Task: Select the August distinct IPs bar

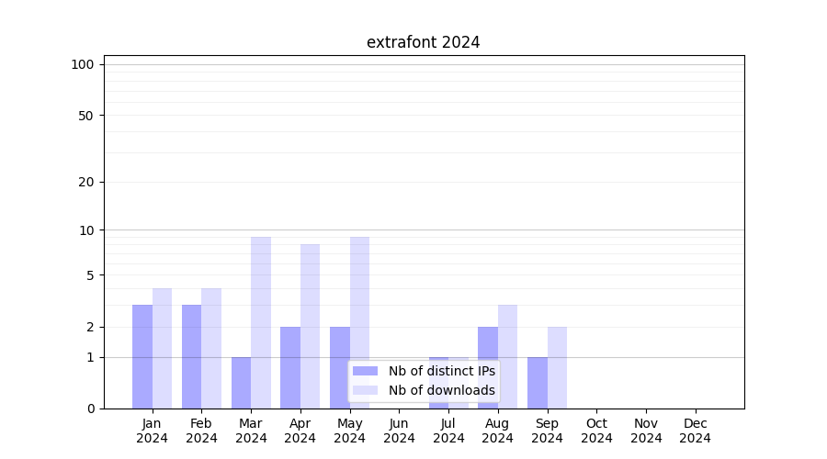Action: 487,367
